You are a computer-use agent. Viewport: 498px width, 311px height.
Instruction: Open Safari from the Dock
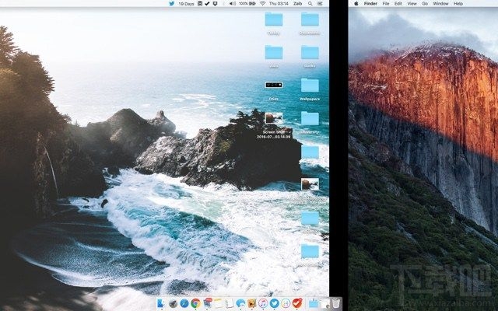(184, 304)
